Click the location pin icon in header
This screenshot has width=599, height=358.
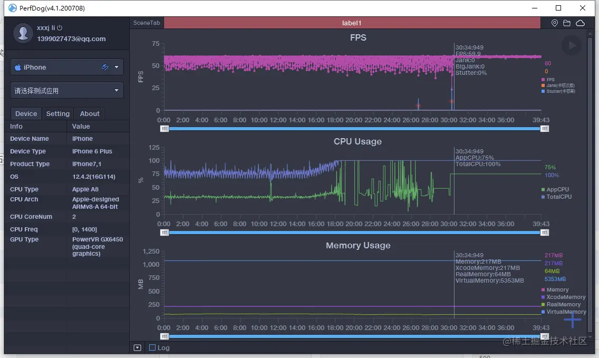pyautogui.click(x=555, y=23)
